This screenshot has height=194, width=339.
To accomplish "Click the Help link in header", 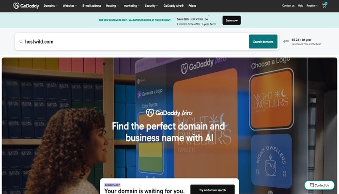I will (x=300, y=6).
